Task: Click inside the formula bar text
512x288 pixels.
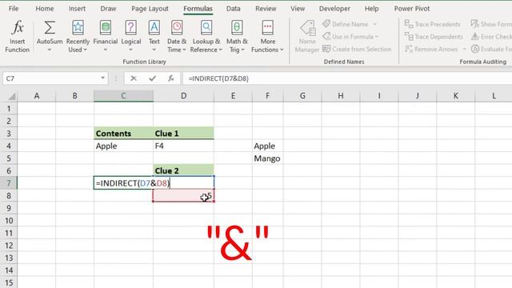Action: click(218, 78)
